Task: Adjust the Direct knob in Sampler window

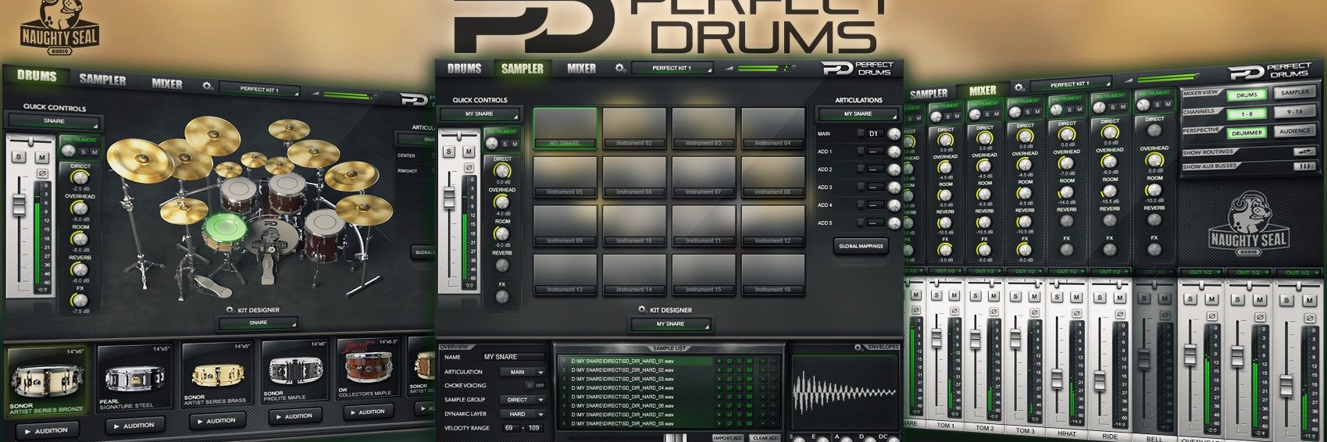Action: point(502,169)
